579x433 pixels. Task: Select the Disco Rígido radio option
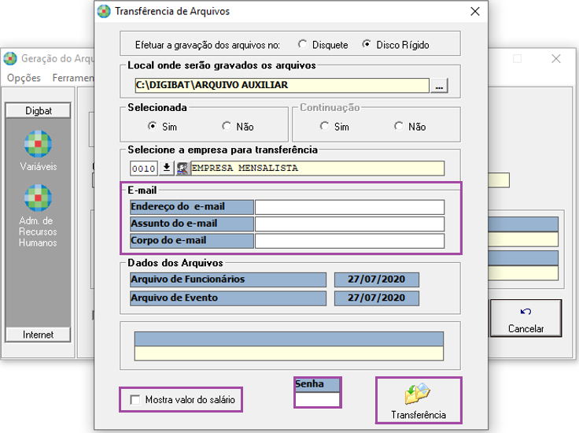[367, 44]
